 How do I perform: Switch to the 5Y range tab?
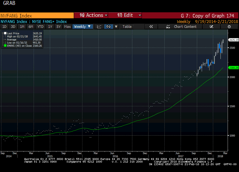tap(58, 27)
